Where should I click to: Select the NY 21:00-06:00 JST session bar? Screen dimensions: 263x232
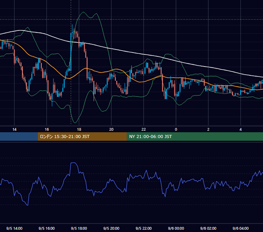(195, 136)
